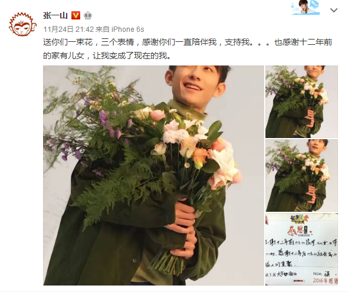Open the card background badge image
This screenshot has width=348, height=292.
306,8
